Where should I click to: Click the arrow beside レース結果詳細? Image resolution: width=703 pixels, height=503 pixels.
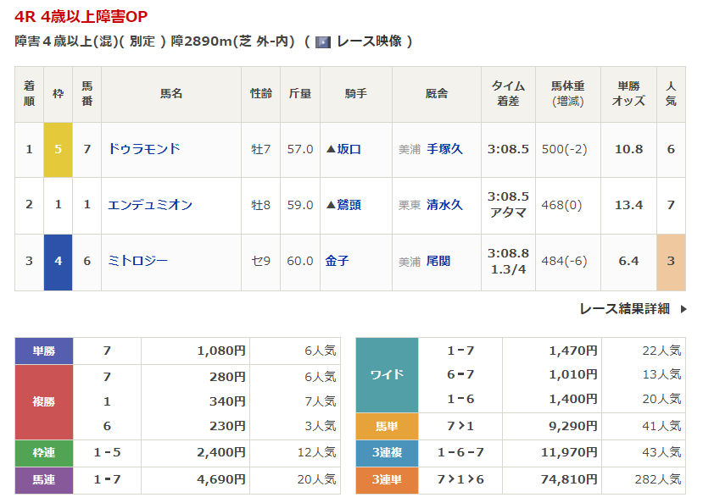(683, 309)
